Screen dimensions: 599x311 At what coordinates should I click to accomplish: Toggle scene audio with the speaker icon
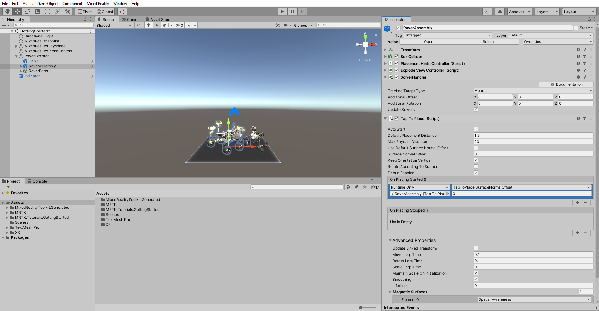[x=157, y=25]
